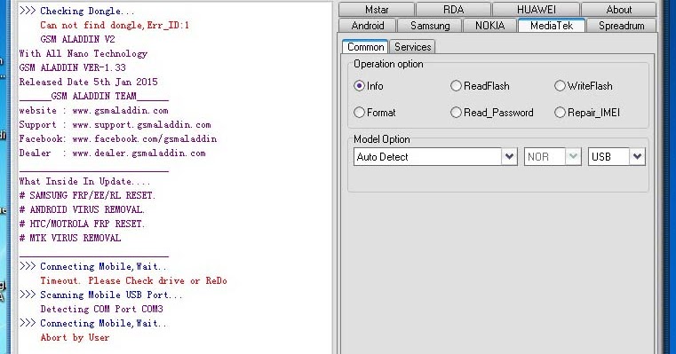Image resolution: width=676 pixels, height=354 pixels.
Task: Switch to the Samsung tab
Action: pos(430,26)
